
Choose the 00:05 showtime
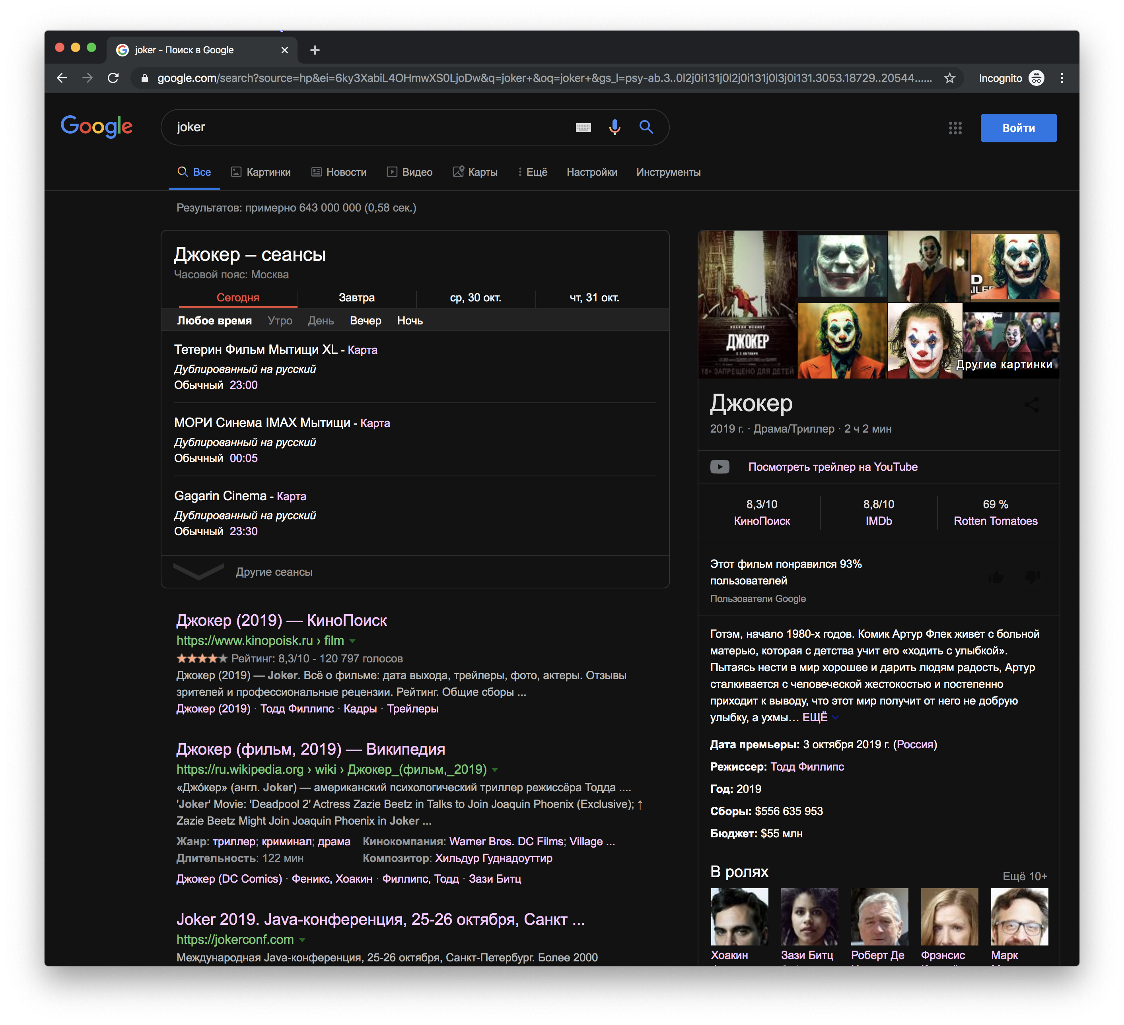(x=244, y=458)
